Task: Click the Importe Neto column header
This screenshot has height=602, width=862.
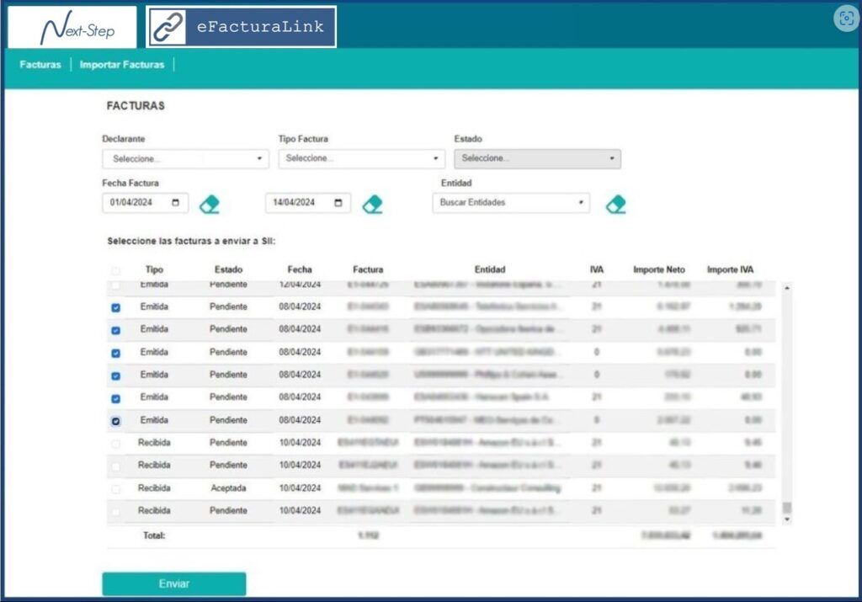Action: click(x=659, y=269)
